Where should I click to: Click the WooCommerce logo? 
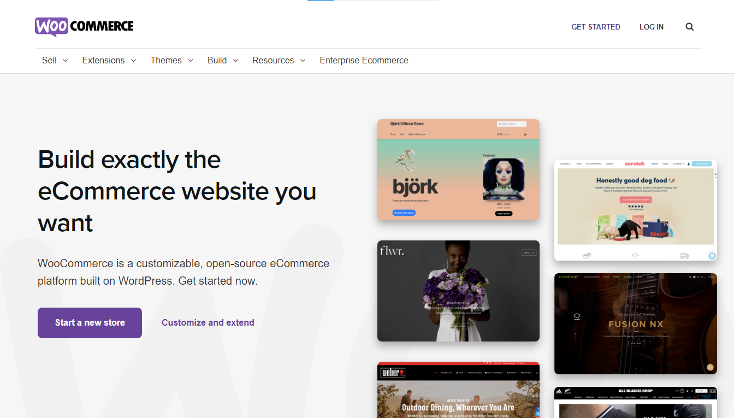coord(84,26)
